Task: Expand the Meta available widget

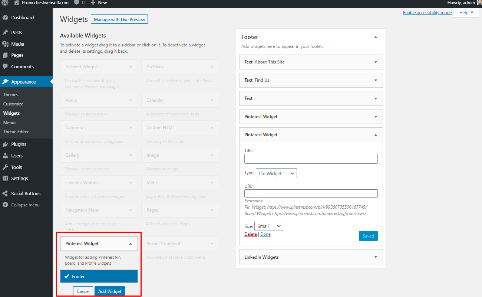Action: (x=212, y=183)
